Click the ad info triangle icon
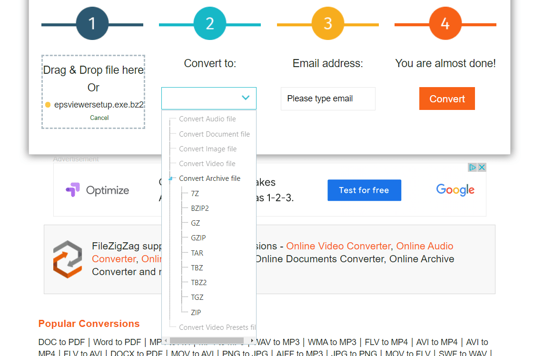Viewport: 534px width, 356px height. pos(472,167)
